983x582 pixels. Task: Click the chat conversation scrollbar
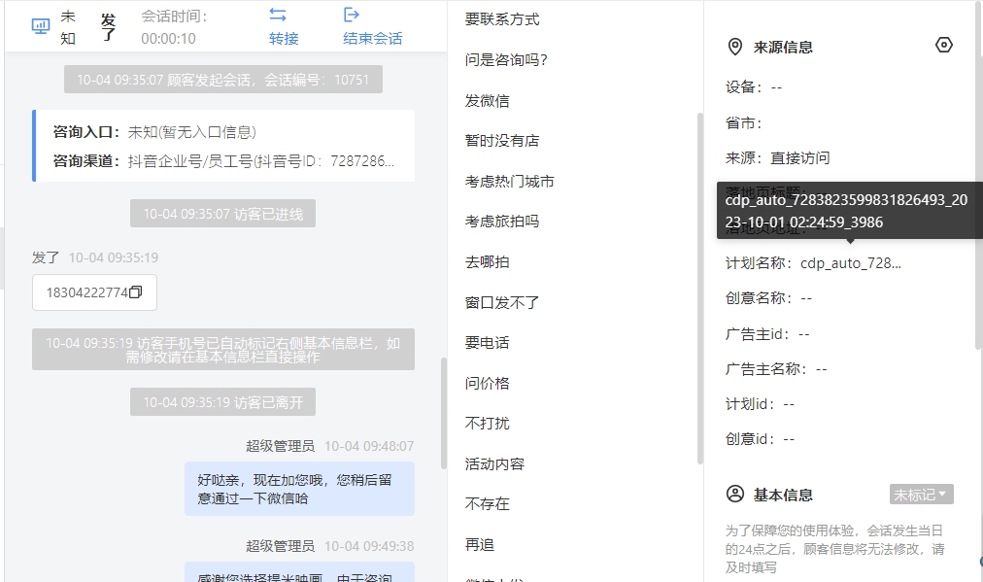click(444, 413)
